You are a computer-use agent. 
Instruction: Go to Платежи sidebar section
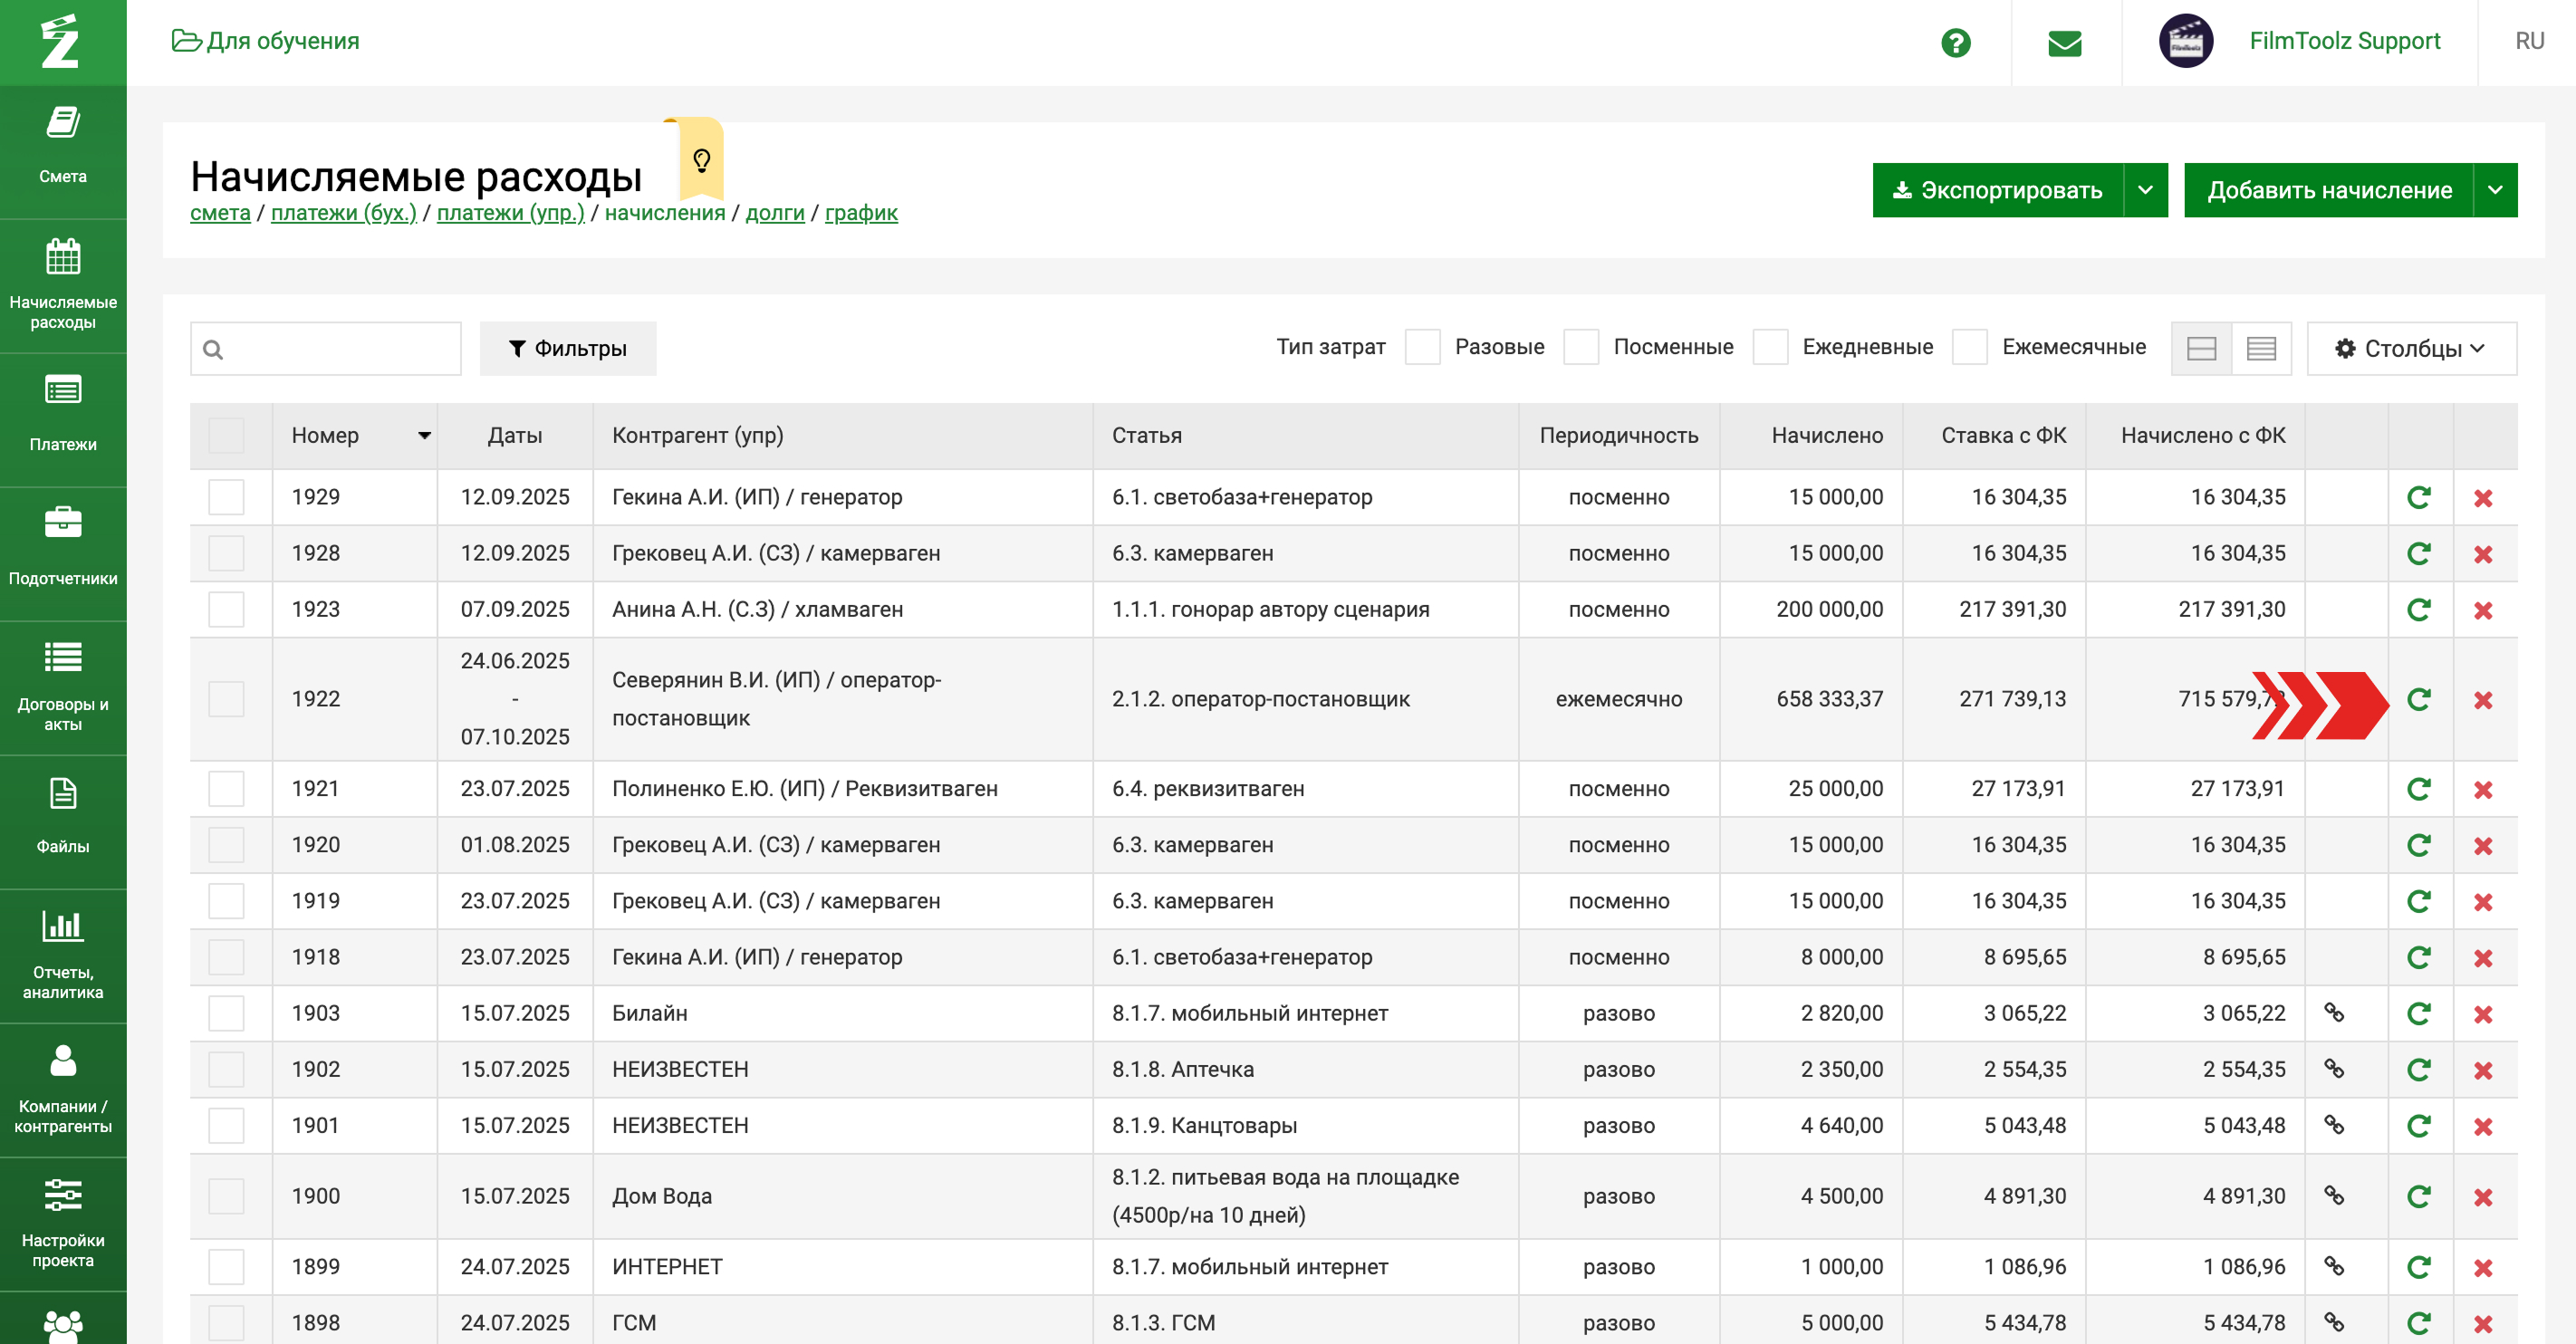(63, 420)
